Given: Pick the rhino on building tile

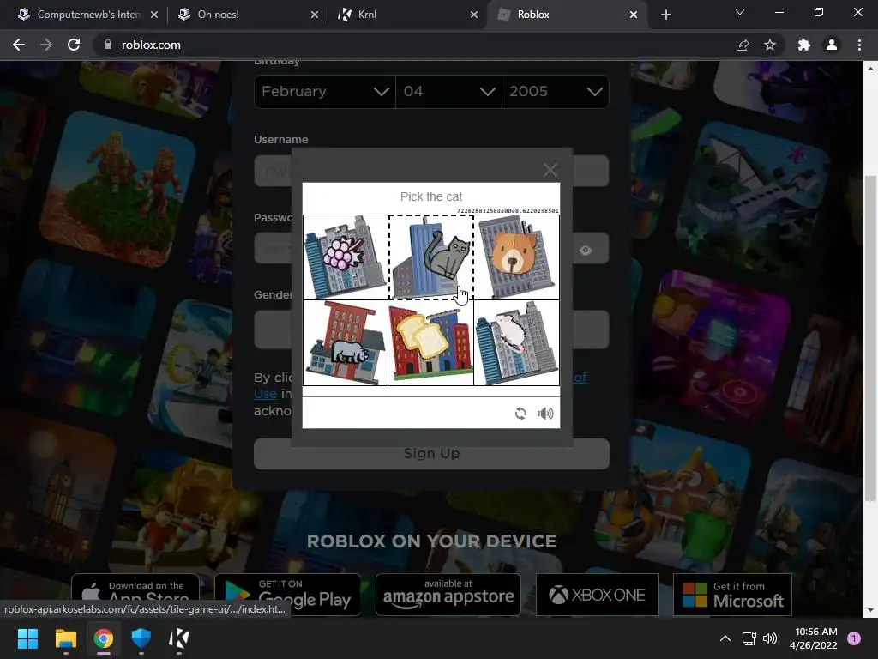Looking at the screenshot, I should click(x=346, y=342).
